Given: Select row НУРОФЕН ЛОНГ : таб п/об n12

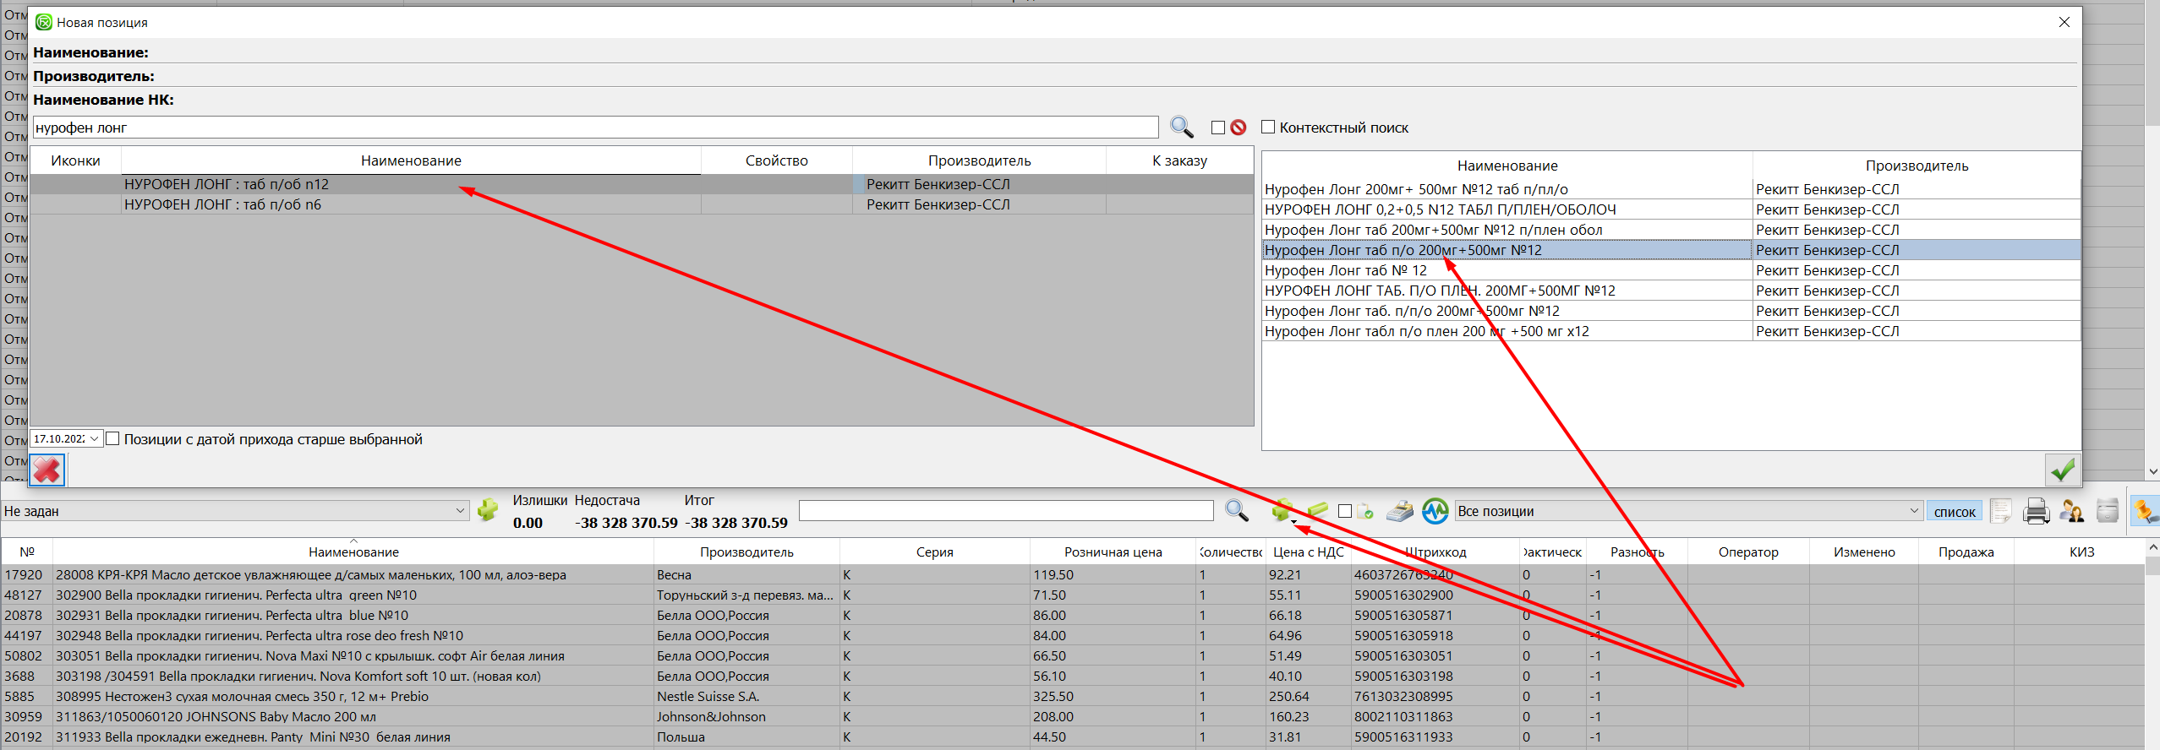Looking at the screenshot, I should (642, 184).
